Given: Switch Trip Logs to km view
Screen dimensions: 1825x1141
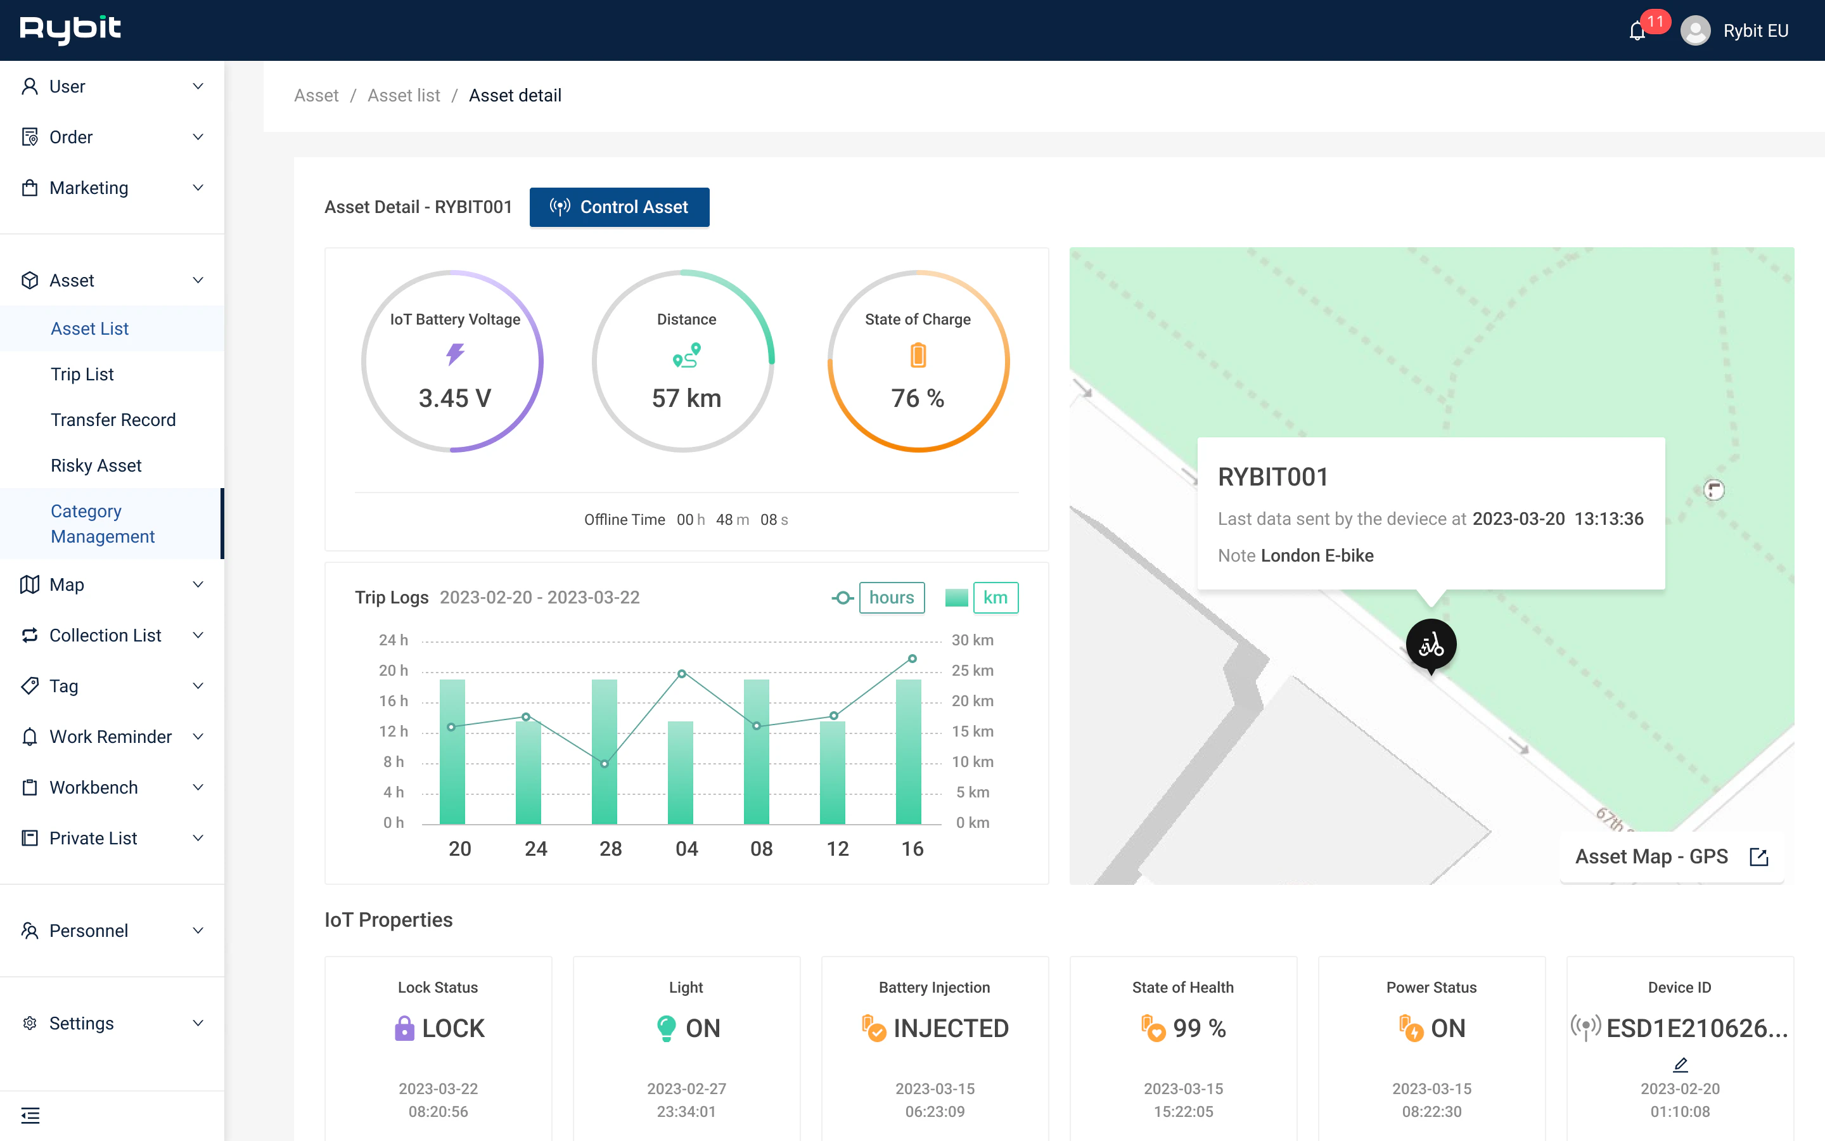Looking at the screenshot, I should pos(996,597).
